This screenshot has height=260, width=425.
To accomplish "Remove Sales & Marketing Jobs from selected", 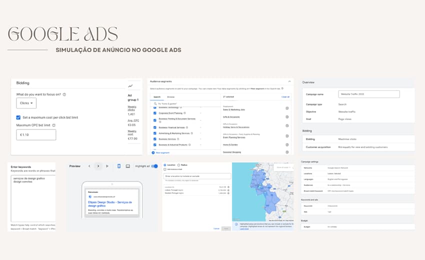I will (x=287, y=108).
